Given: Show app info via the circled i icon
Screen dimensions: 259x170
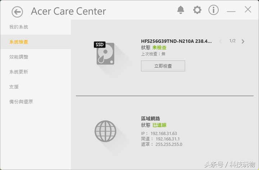Looking at the screenshot, I should (213, 10).
